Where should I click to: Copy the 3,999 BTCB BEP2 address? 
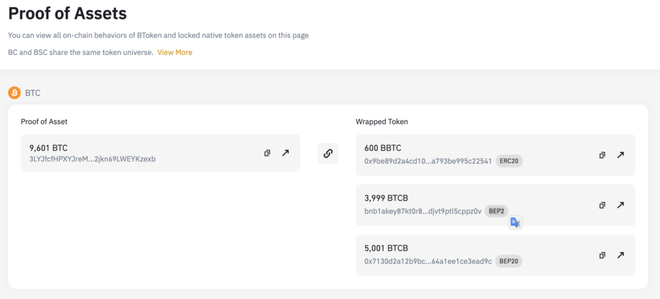(602, 205)
